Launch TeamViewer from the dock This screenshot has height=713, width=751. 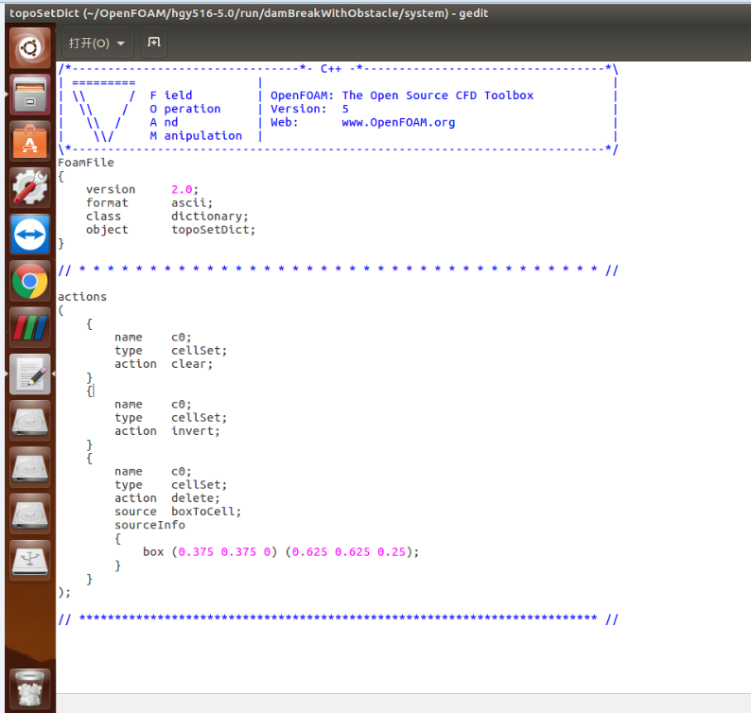[29, 235]
